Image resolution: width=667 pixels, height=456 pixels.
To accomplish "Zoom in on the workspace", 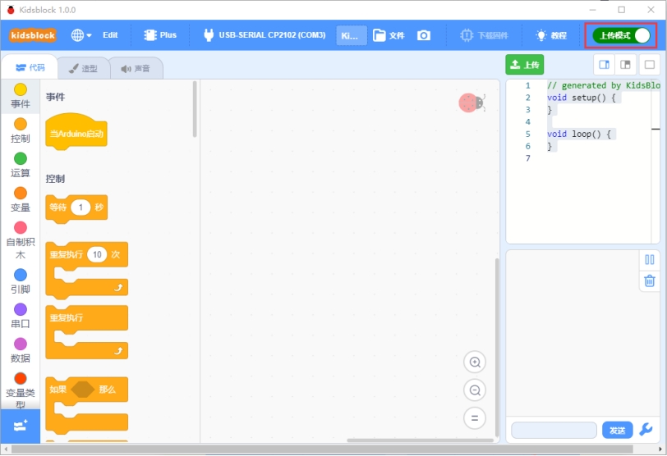I will coord(475,363).
